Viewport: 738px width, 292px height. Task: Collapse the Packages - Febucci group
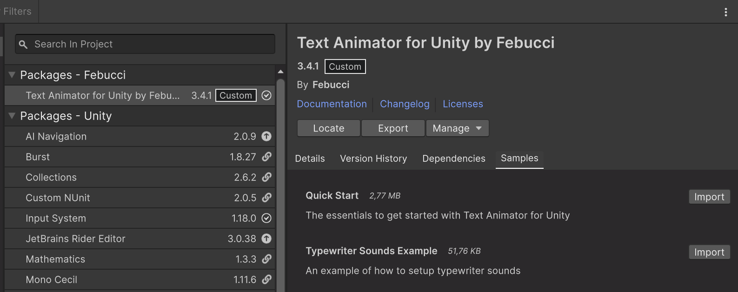pyautogui.click(x=12, y=75)
